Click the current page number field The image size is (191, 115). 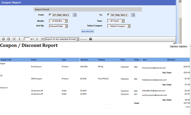tap(27, 39)
